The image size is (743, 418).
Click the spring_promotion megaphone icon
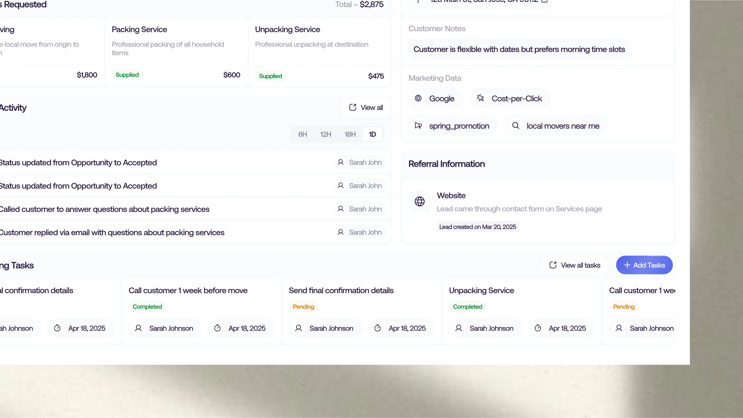coord(418,125)
